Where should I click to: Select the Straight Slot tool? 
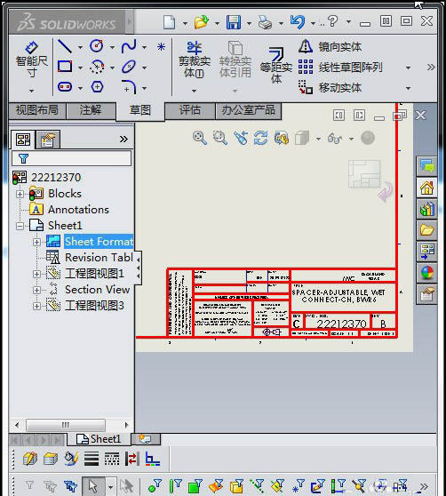tap(65, 87)
